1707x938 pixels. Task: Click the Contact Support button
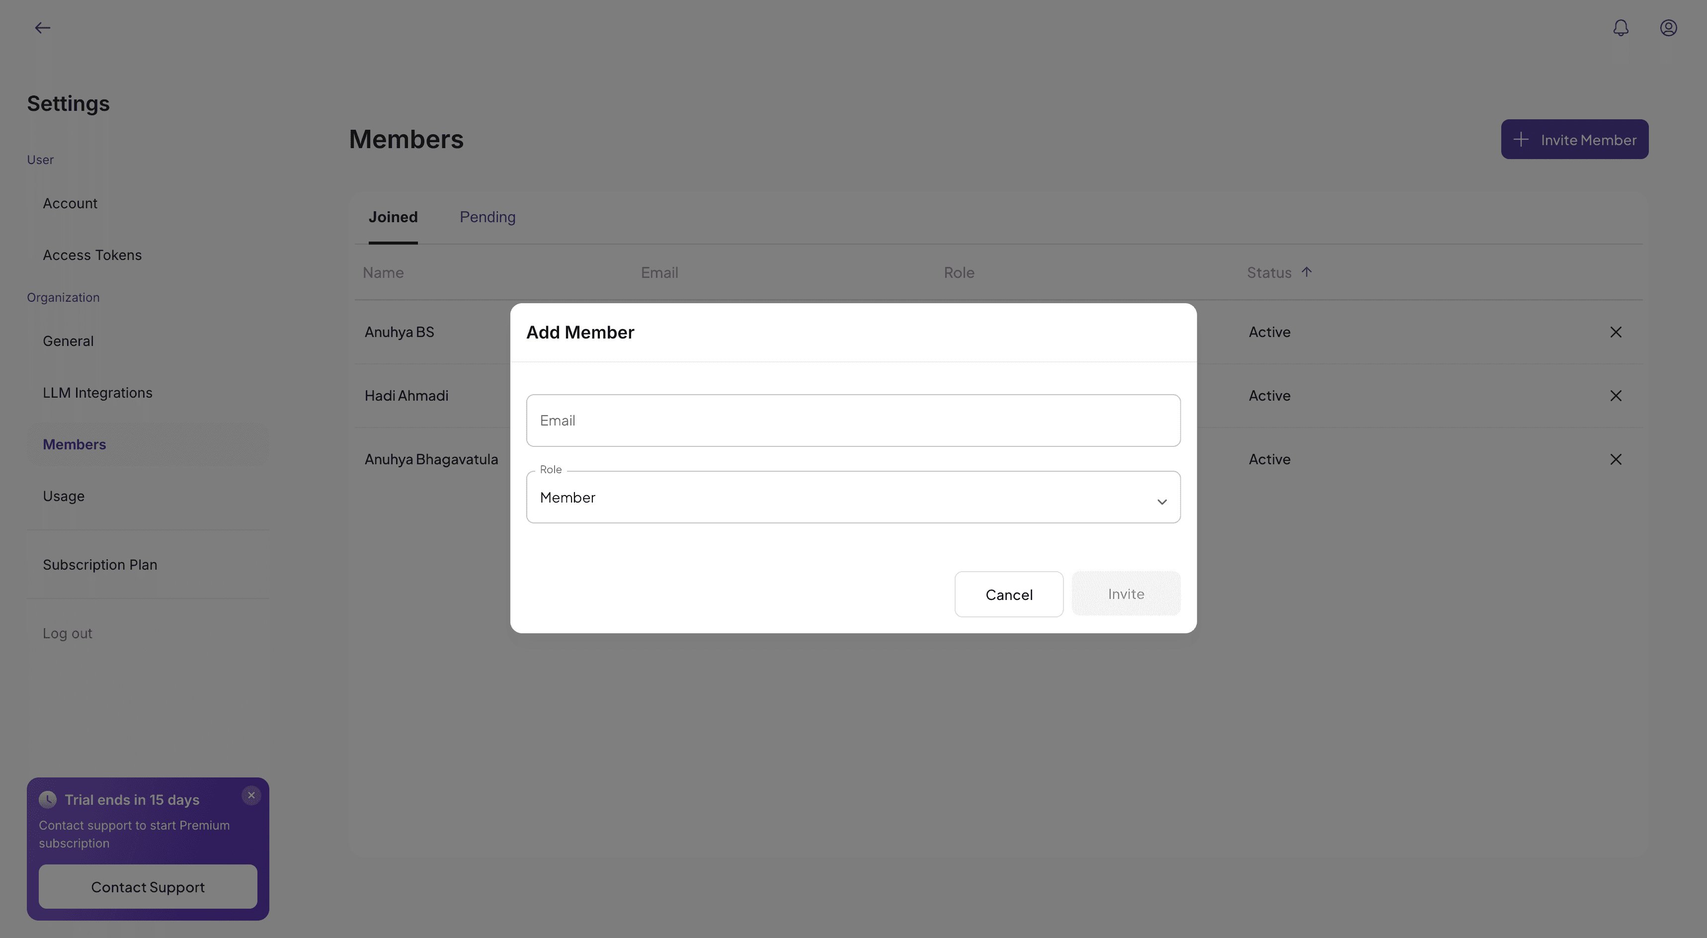[x=148, y=887]
